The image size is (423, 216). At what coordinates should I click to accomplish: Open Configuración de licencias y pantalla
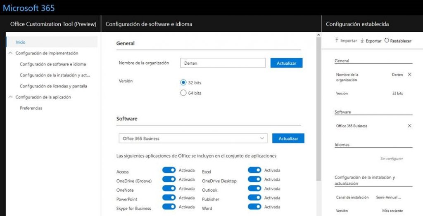[53, 86]
